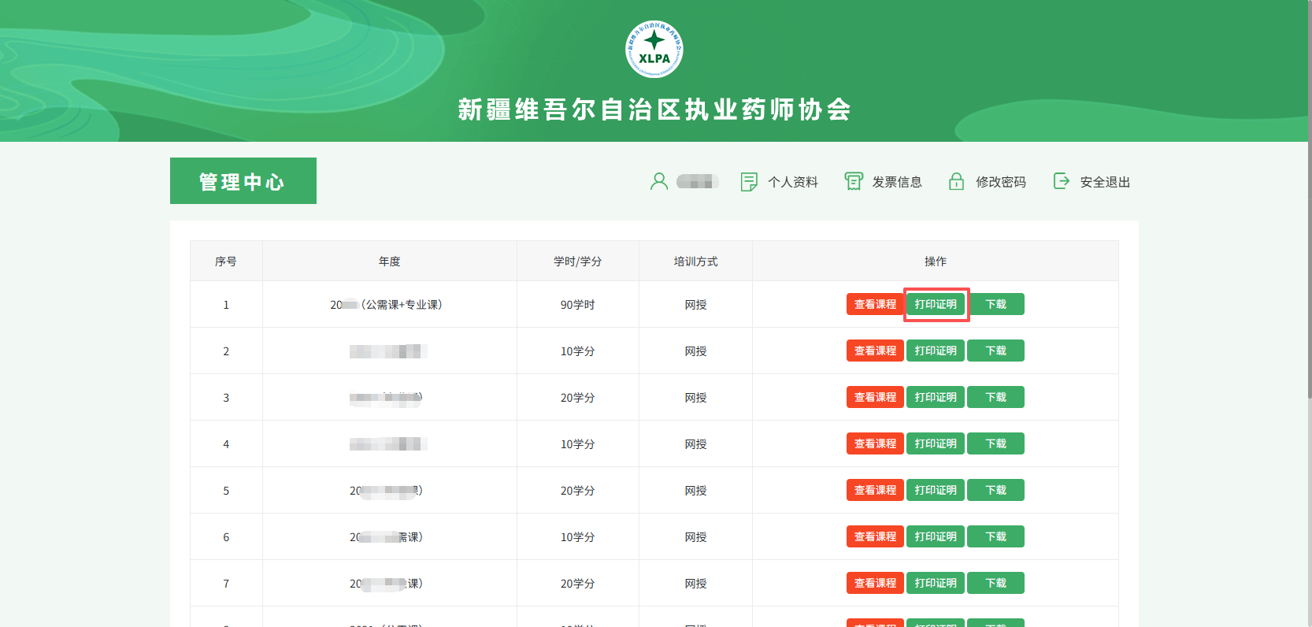The width and height of the screenshot is (1312, 627).
Task: Click 查看课程 in row 3
Action: (875, 397)
